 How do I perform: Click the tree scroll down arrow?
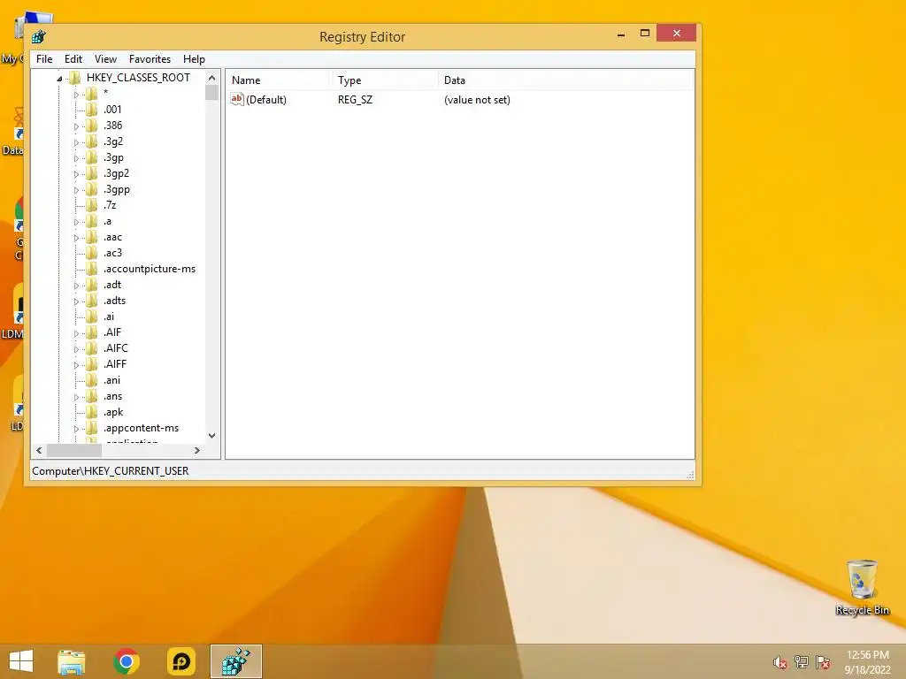[x=212, y=436]
